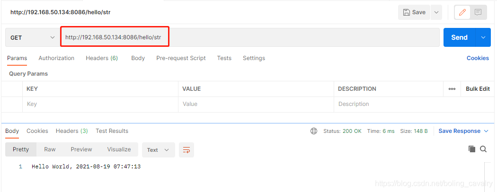Click the request URL field
Viewport: 497px width, 192px height.
[251, 37]
